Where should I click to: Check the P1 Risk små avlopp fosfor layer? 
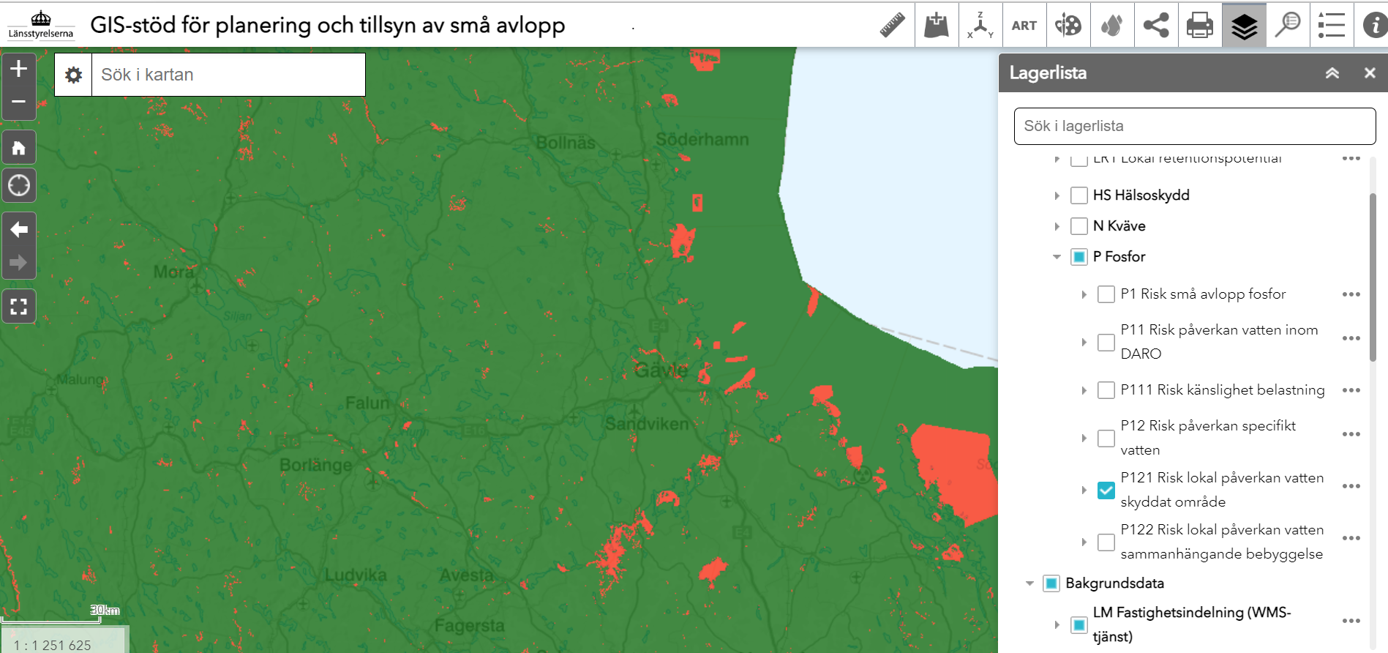click(1106, 294)
